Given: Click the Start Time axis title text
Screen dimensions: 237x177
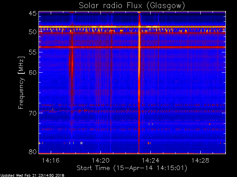Looking at the screenshot, I should click(x=132, y=168).
